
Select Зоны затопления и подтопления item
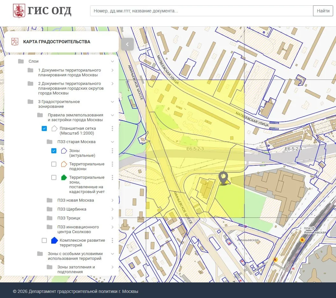pos(76,269)
